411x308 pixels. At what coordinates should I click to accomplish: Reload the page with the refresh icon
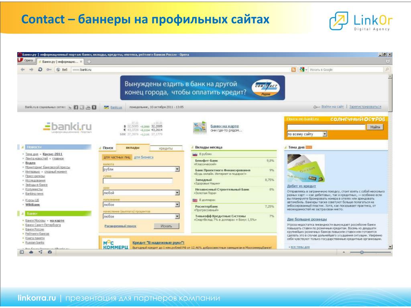click(x=40, y=70)
